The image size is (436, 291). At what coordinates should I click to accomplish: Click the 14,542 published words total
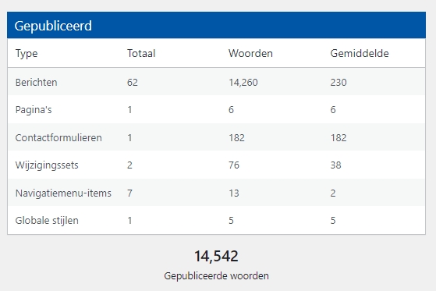[x=216, y=256]
